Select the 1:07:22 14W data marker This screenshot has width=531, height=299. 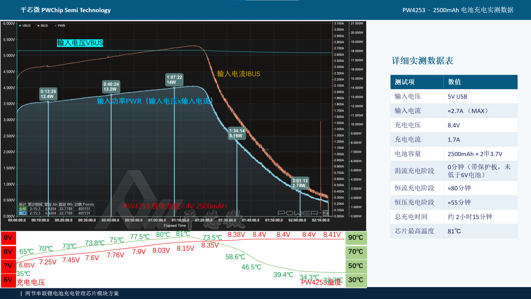point(174,80)
